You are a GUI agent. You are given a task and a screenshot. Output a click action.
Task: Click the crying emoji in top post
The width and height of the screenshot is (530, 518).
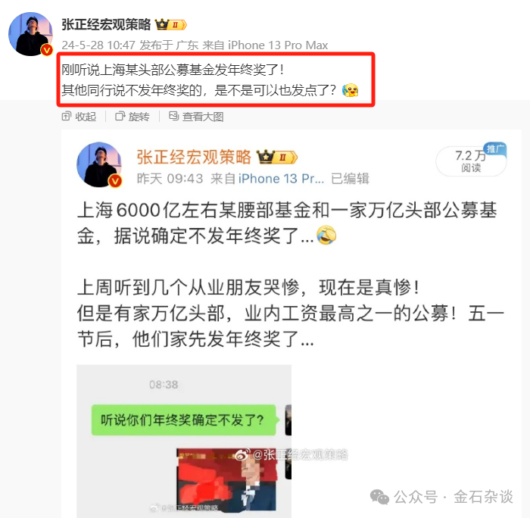pyautogui.click(x=350, y=90)
